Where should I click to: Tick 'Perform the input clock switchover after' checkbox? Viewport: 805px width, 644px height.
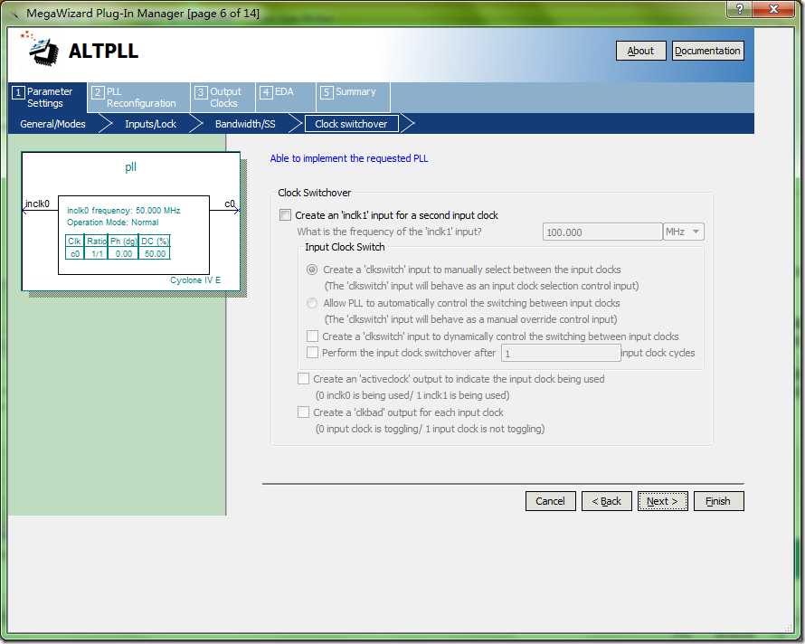312,353
